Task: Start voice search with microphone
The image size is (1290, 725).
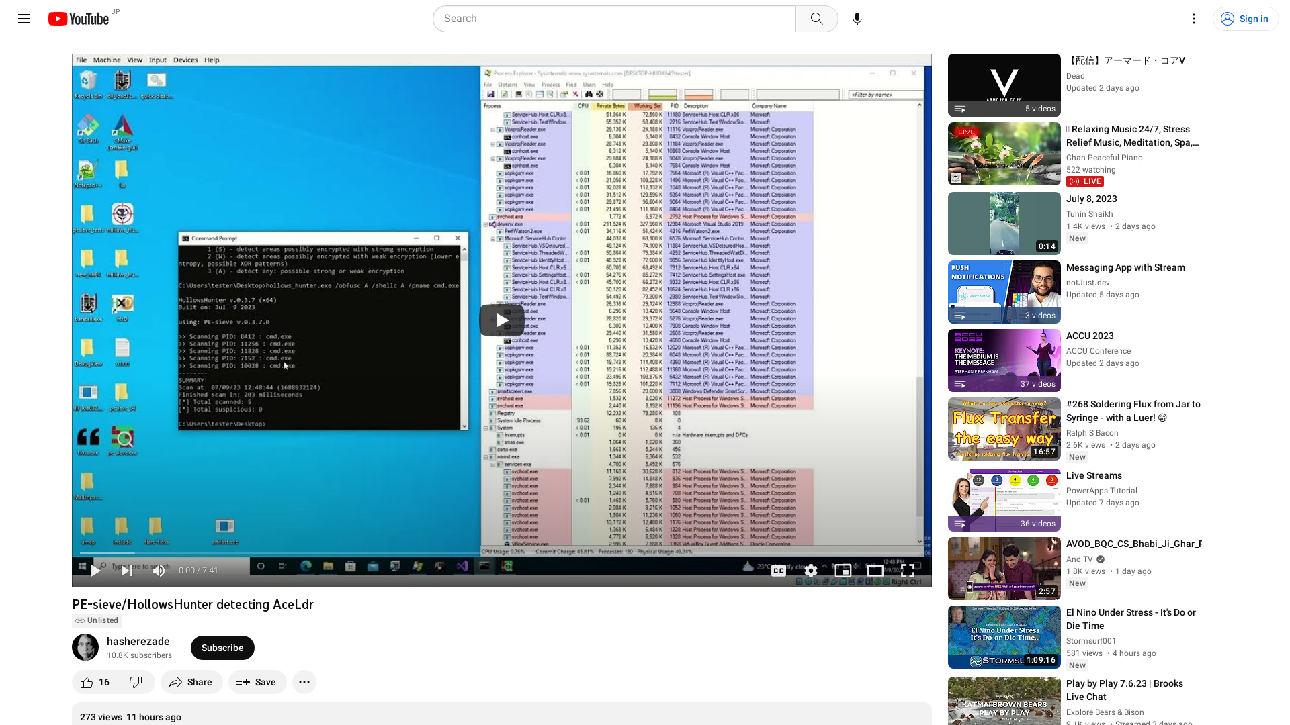Action: pyautogui.click(x=857, y=19)
